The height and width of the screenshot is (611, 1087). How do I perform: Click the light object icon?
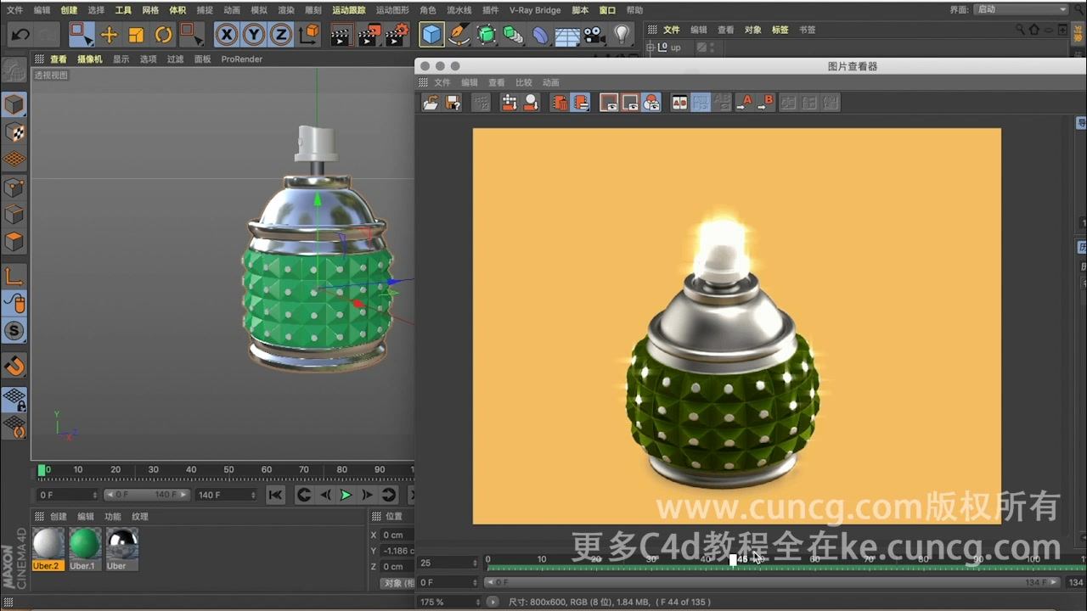[622, 35]
